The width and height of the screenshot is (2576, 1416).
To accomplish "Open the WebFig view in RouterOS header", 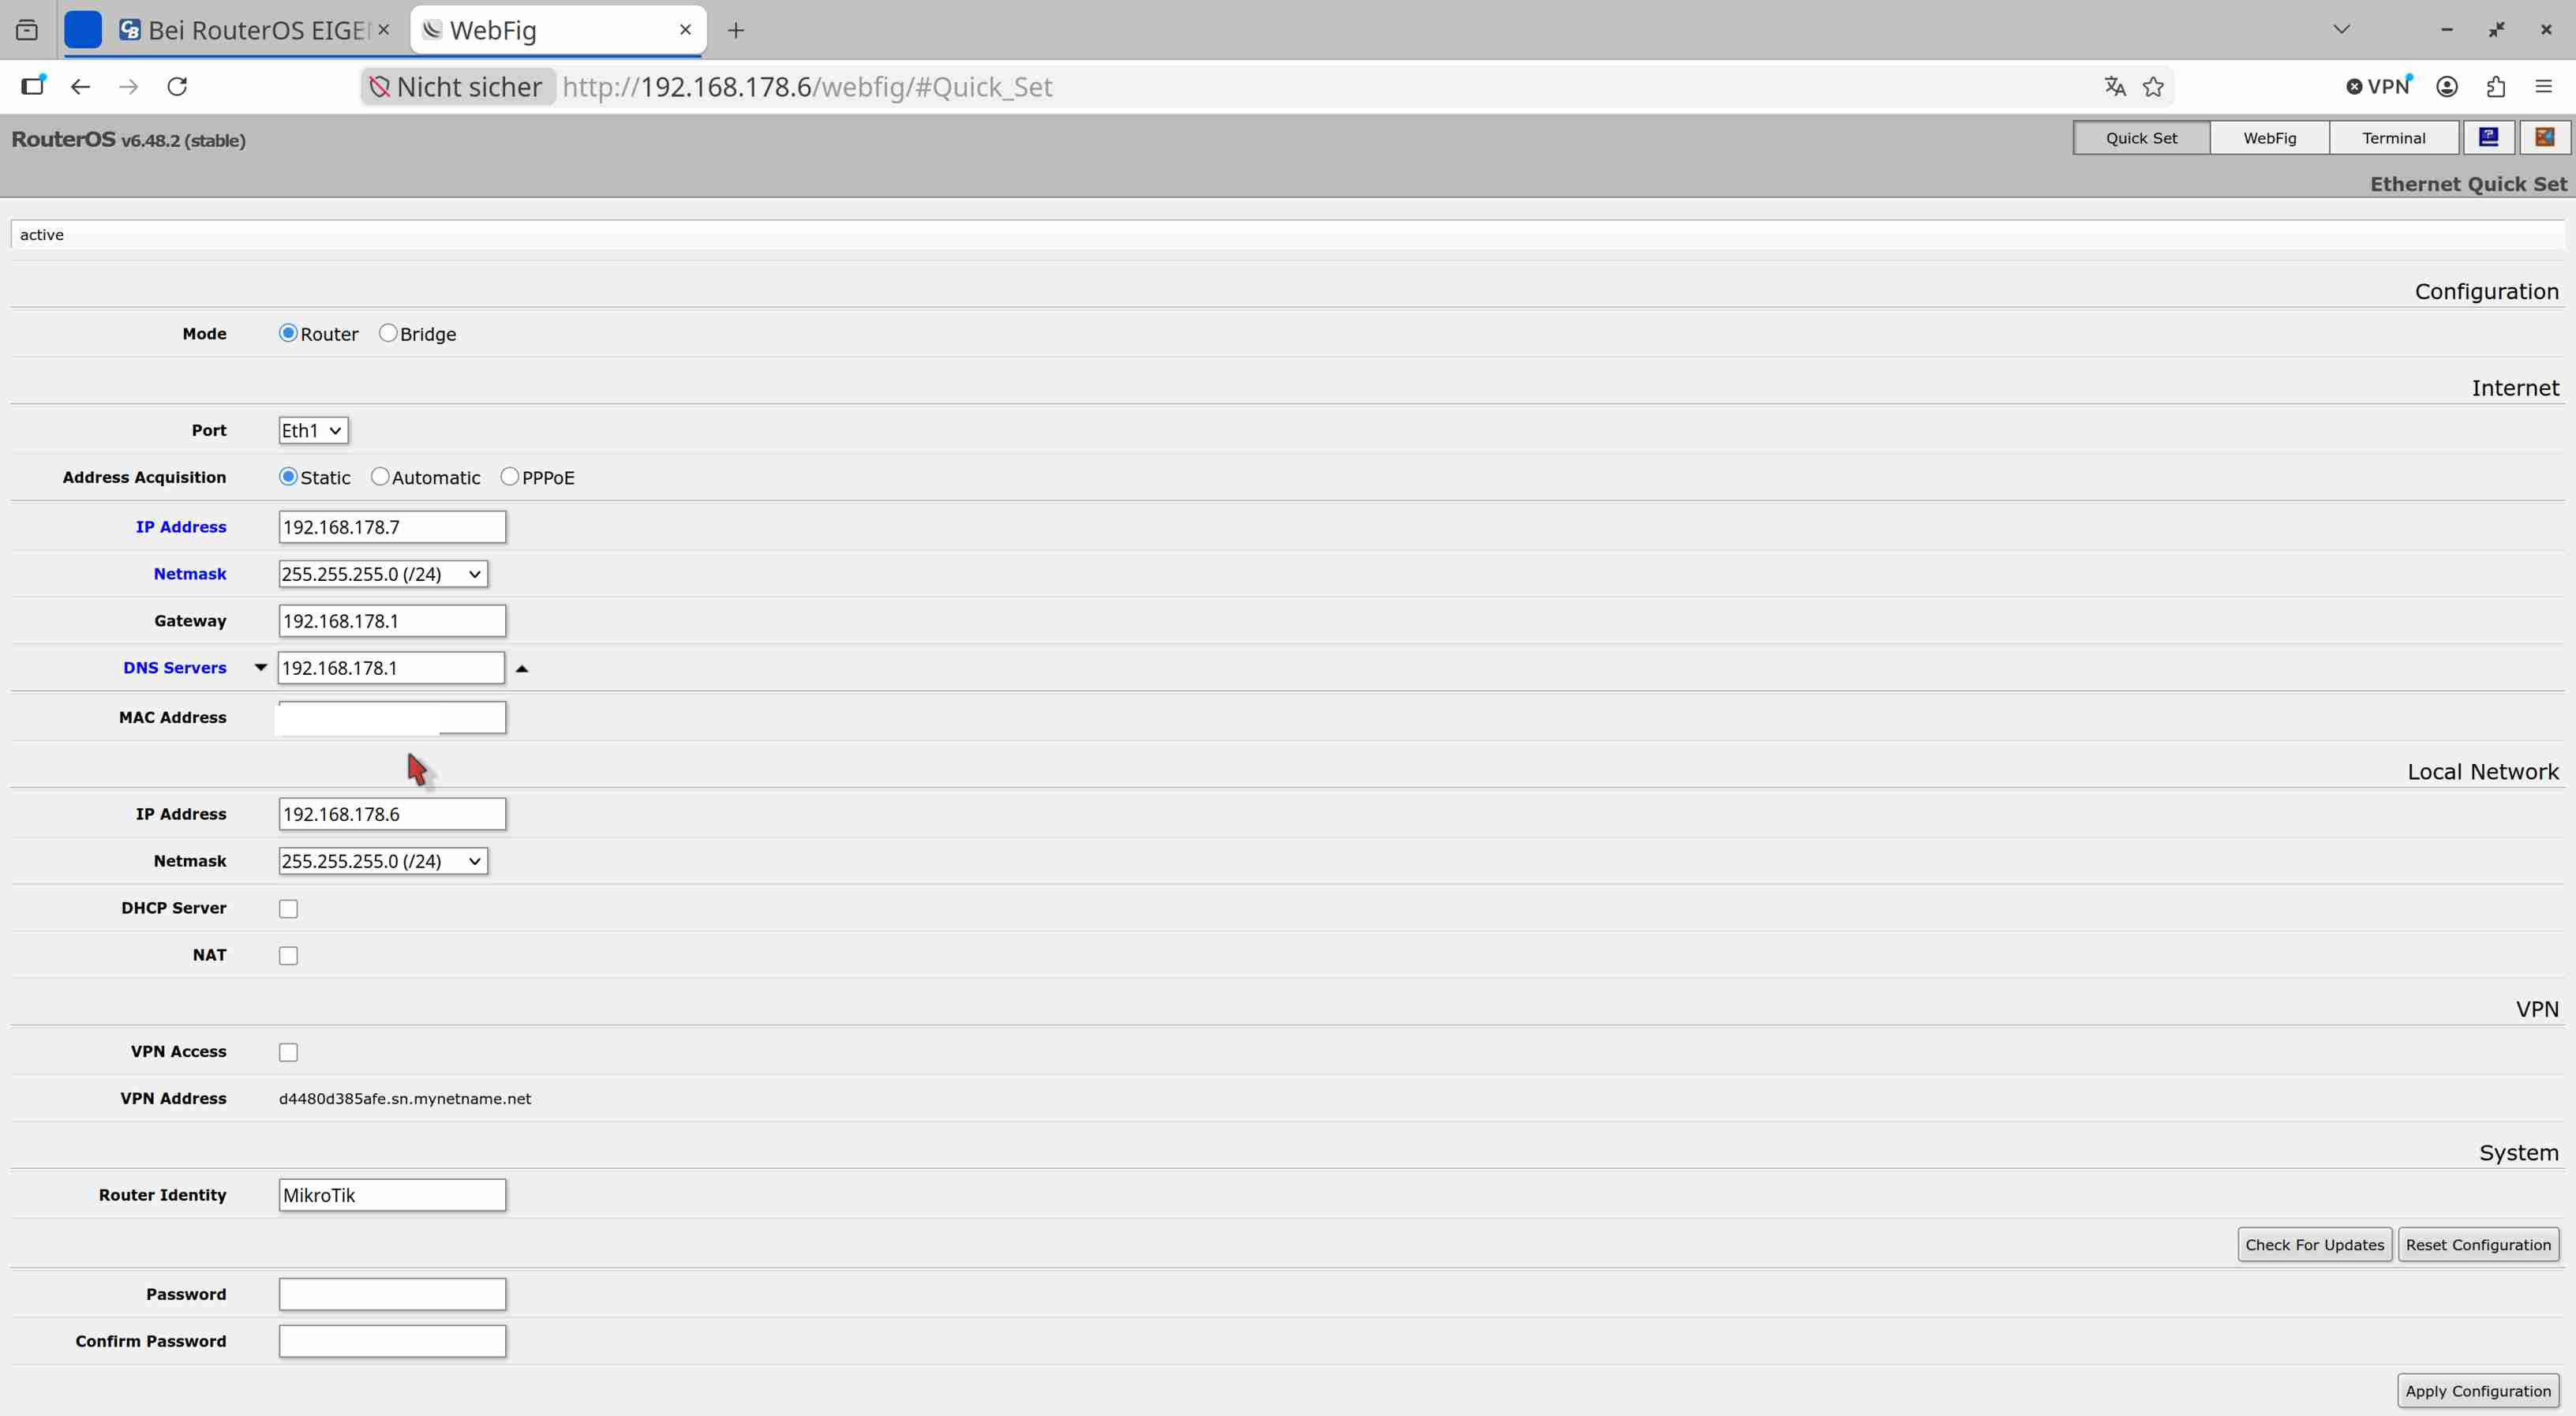I will (2269, 138).
